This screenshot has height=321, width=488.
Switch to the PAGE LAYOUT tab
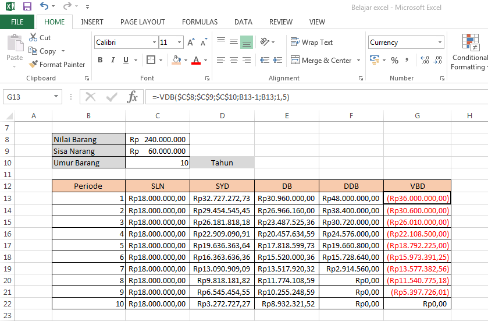pyautogui.click(x=143, y=22)
